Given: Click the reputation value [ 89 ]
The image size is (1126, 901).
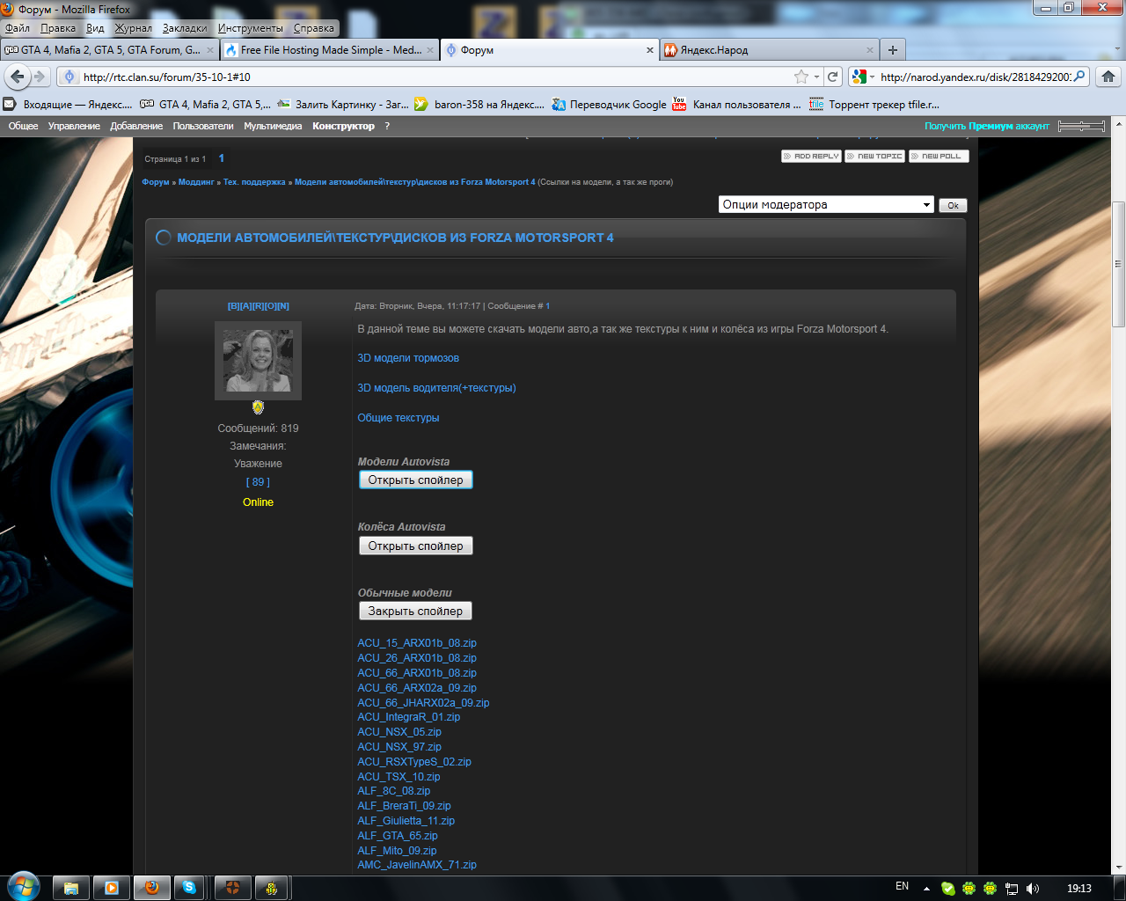Looking at the screenshot, I should (x=258, y=482).
